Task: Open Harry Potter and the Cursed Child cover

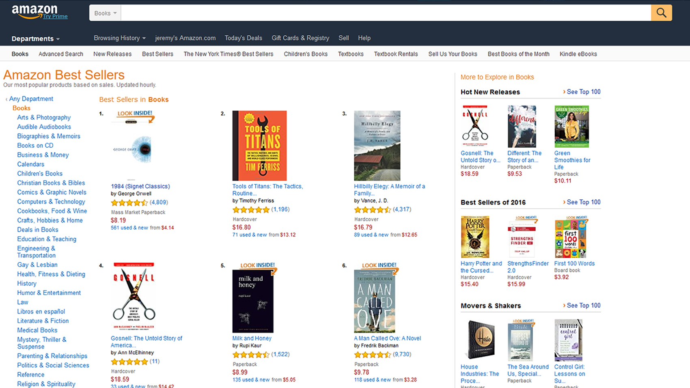Action: click(x=475, y=237)
